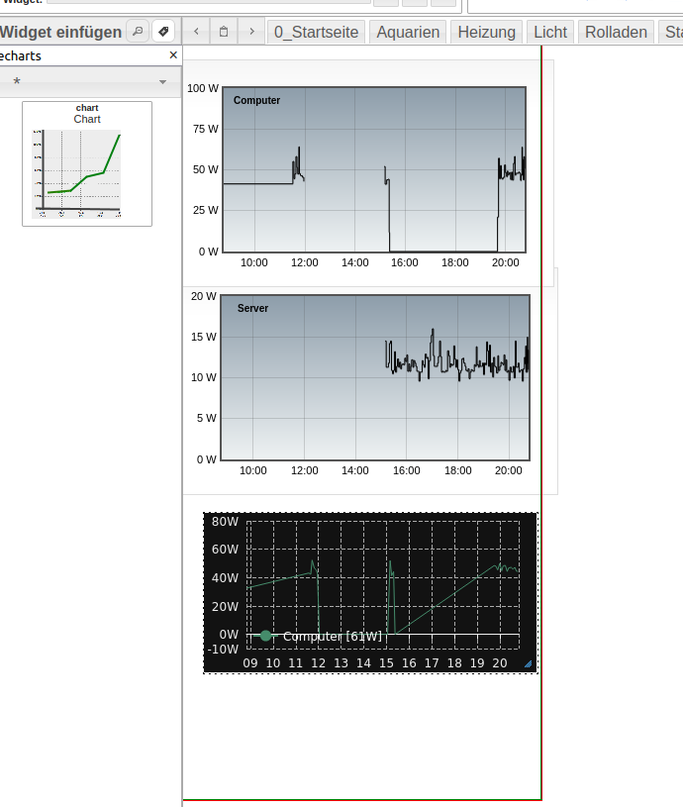
Task: Select the Chart widget thumbnail
Action: [x=87, y=163]
